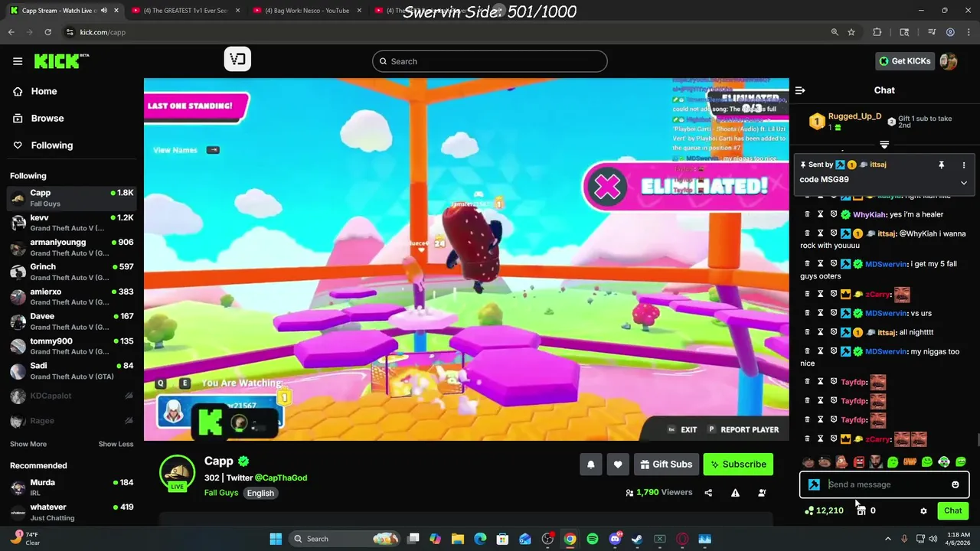
Task: Bookmark this page star icon
Action: click(851, 32)
